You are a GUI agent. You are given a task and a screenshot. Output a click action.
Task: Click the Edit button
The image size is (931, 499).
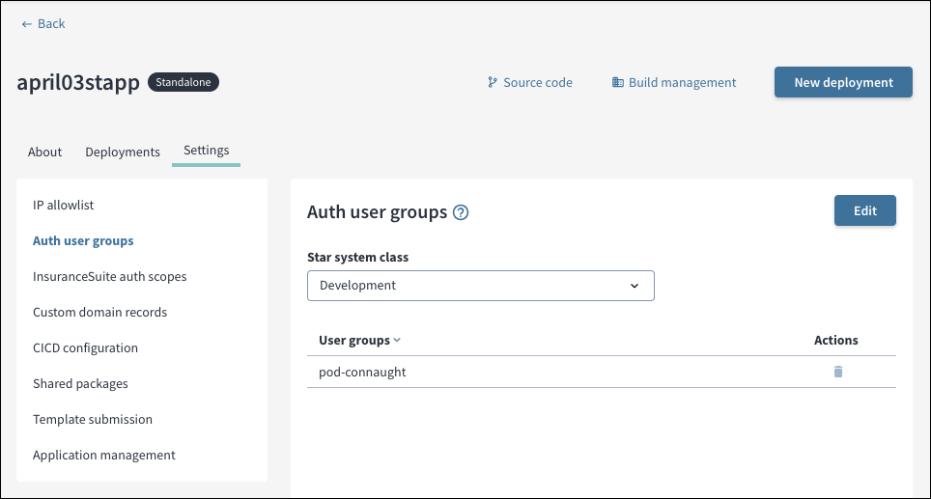865,210
